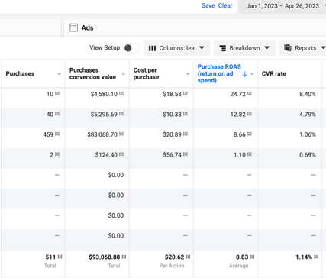Expand the Breakdown dropdown

click(244, 48)
